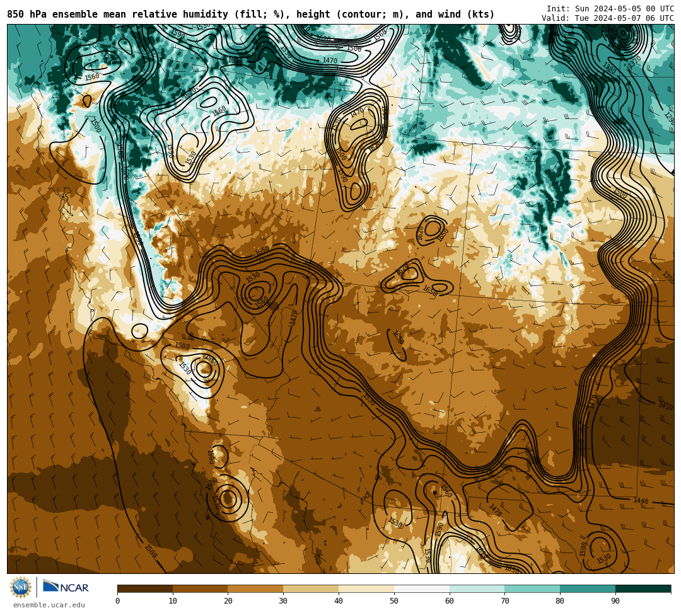
Task: Click the Valid: Tue 2024-05-07 06 UTC text
Action: [x=608, y=18]
